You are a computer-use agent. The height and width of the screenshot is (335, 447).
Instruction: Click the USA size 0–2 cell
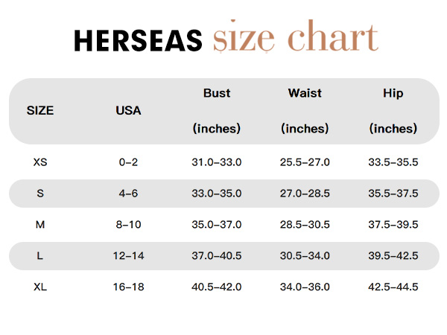tap(128, 162)
